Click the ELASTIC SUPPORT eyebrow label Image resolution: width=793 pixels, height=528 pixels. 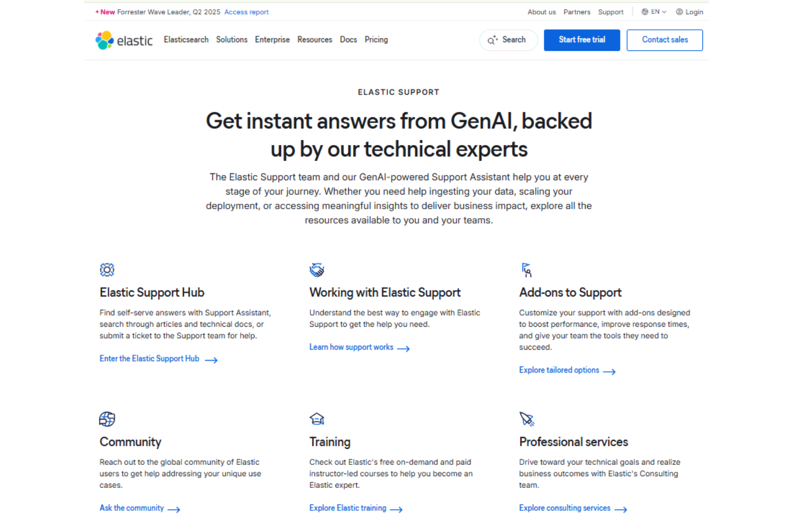(399, 92)
